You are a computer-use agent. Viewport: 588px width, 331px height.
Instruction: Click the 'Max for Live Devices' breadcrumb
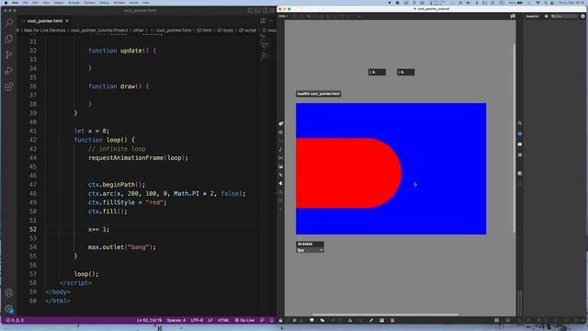[x=45, y=30]
